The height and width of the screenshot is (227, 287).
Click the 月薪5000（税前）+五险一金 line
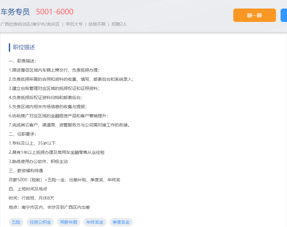click(x=64, y=180)
